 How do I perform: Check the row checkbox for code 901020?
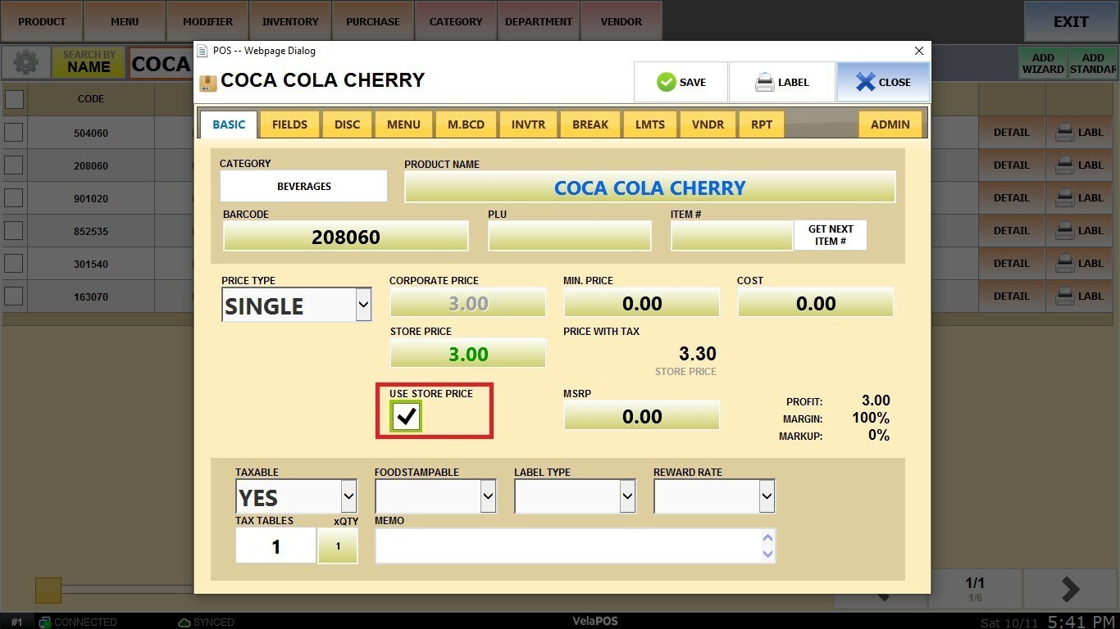(14, 198)
